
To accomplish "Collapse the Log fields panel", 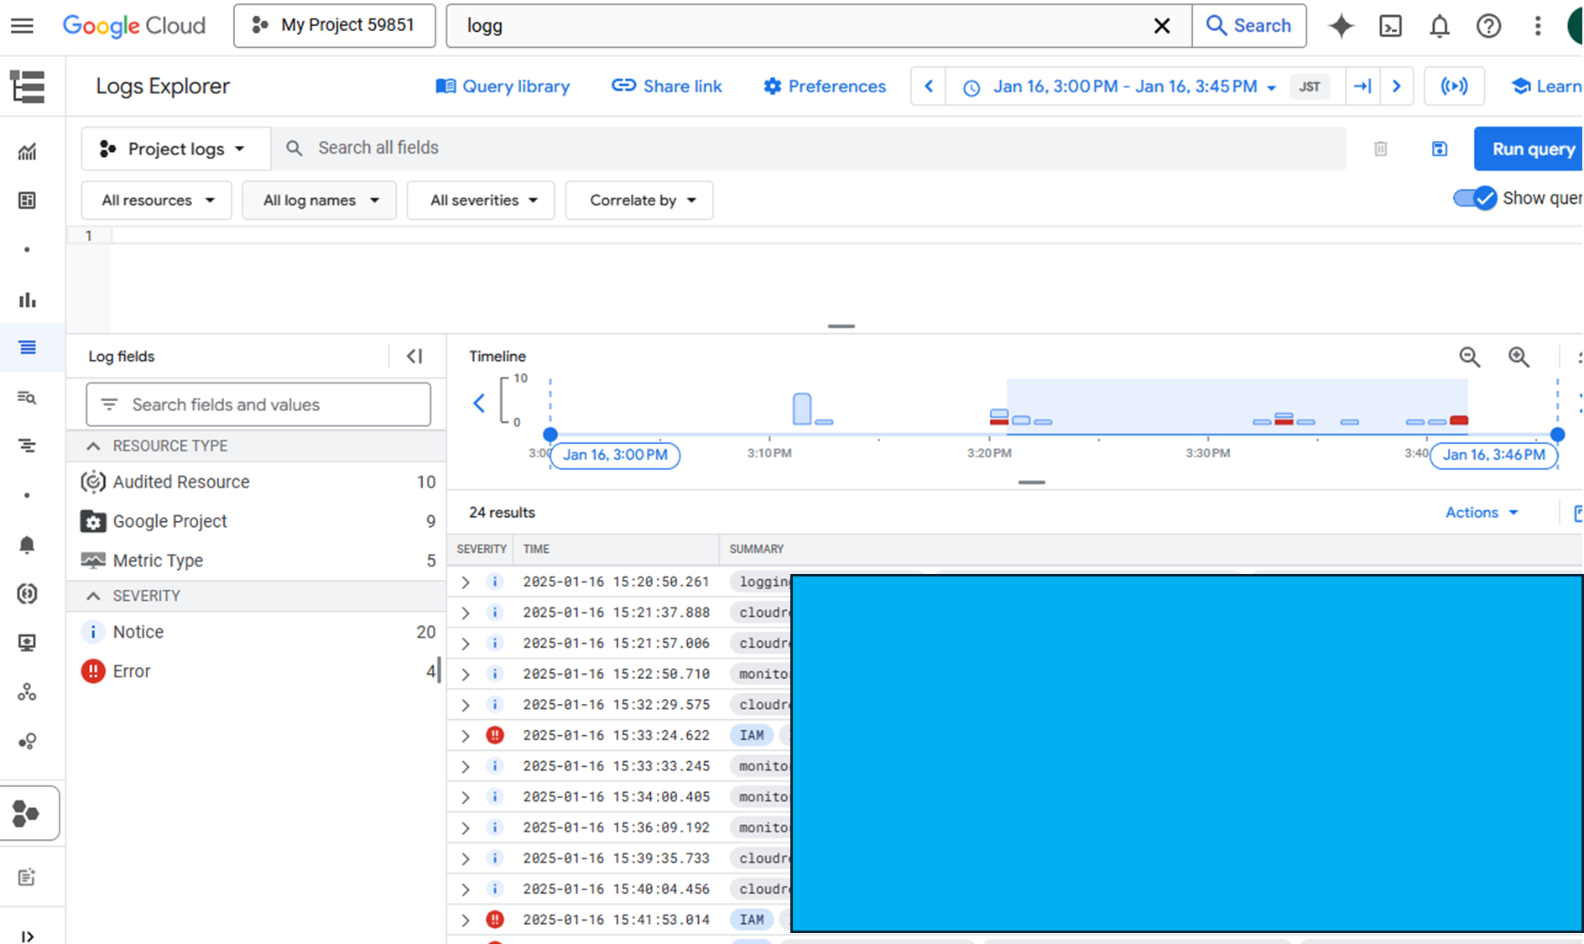I will pyautogui.click(x=414, y=357).
